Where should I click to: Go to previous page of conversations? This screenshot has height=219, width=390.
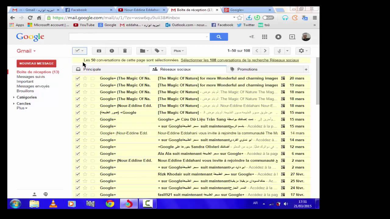[x=257, y=51]
